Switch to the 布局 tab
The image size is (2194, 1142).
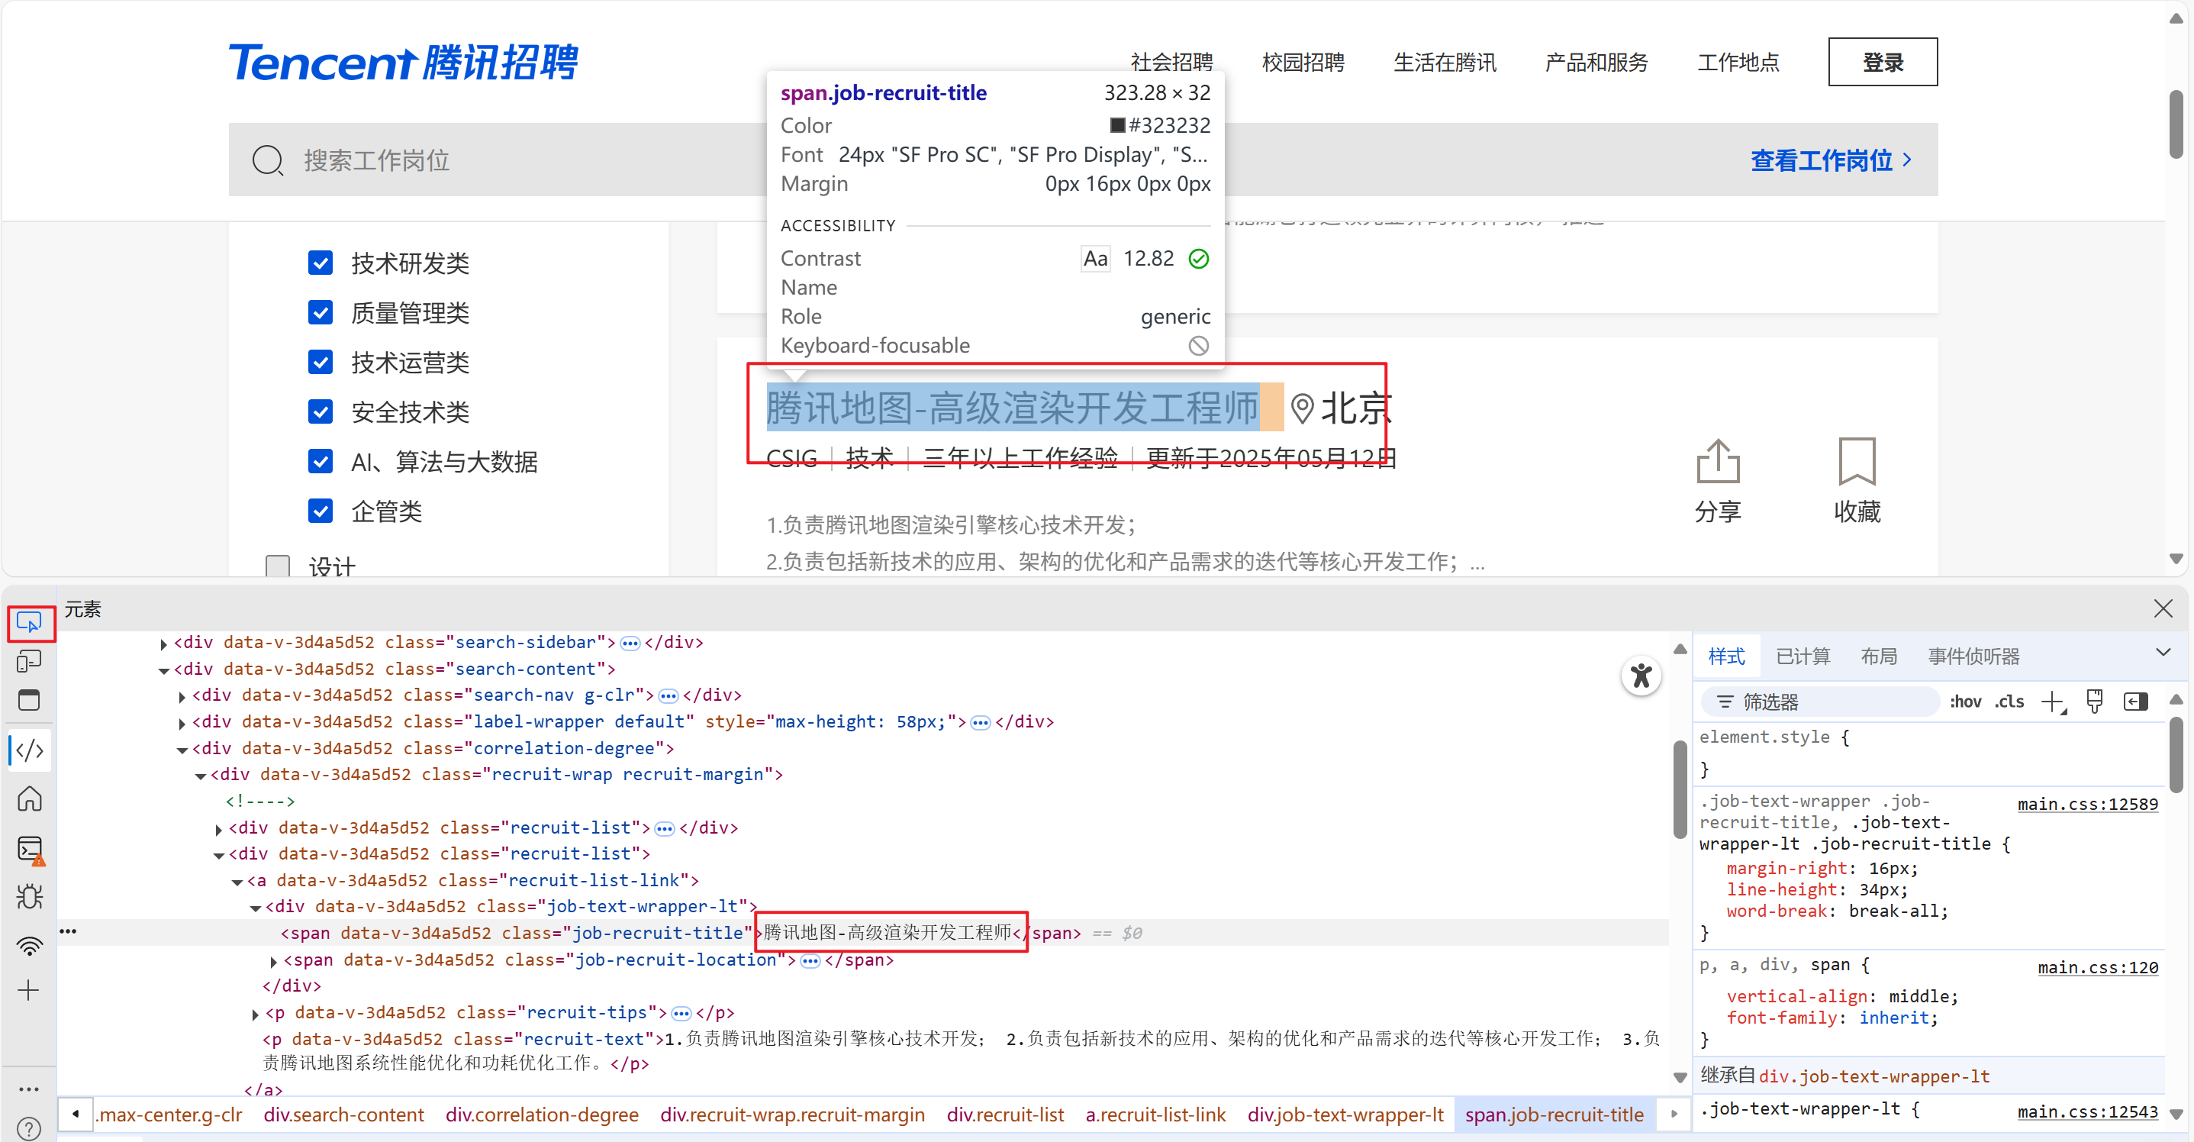(1879, 656)
